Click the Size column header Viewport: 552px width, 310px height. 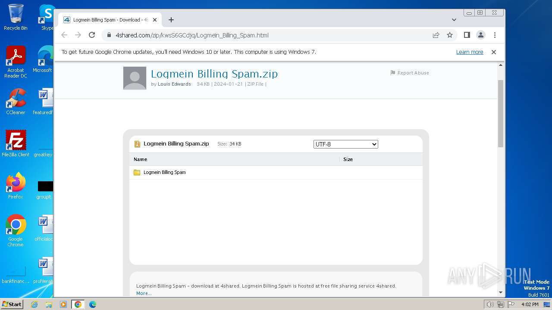348,159
